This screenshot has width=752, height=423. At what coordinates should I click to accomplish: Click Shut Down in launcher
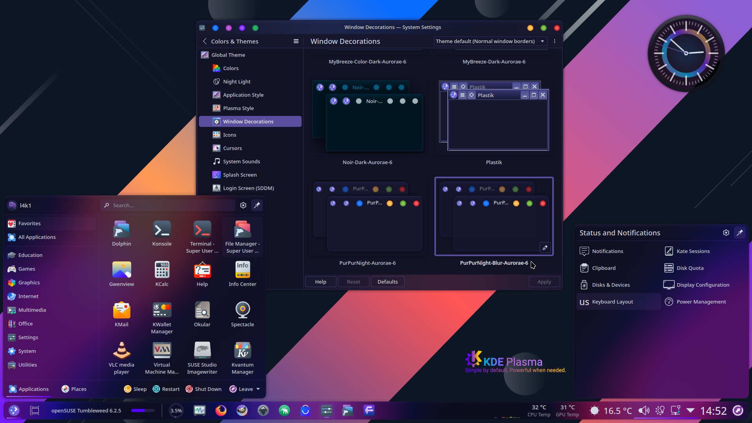pyautogui.click(x=203, y=389)
